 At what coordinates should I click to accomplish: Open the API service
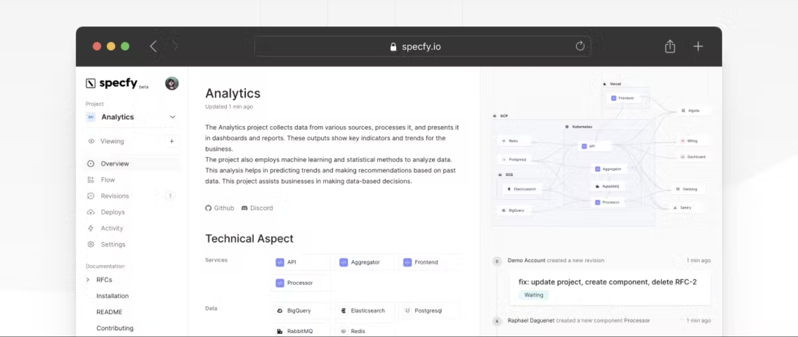tap(301, 262)
